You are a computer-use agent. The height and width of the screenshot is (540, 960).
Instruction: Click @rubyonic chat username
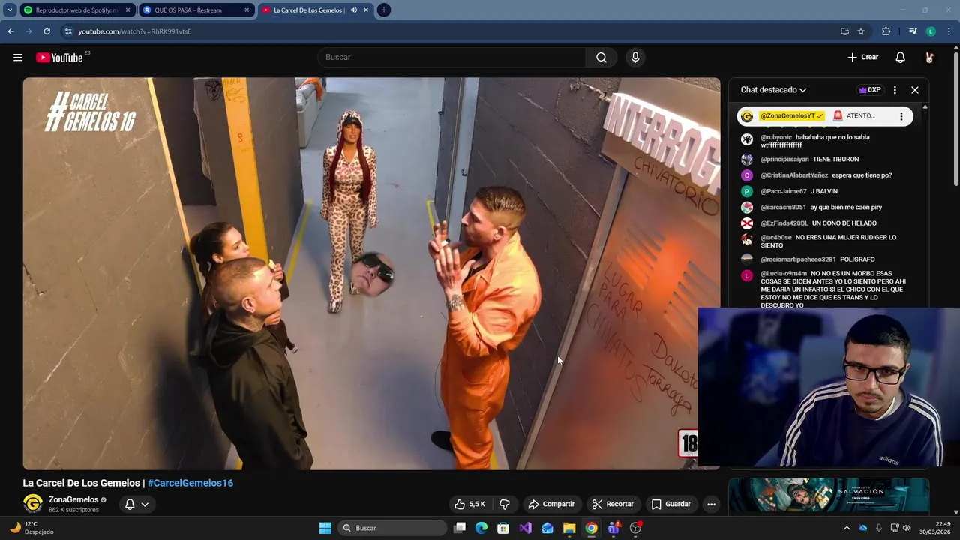coord(776,137)
